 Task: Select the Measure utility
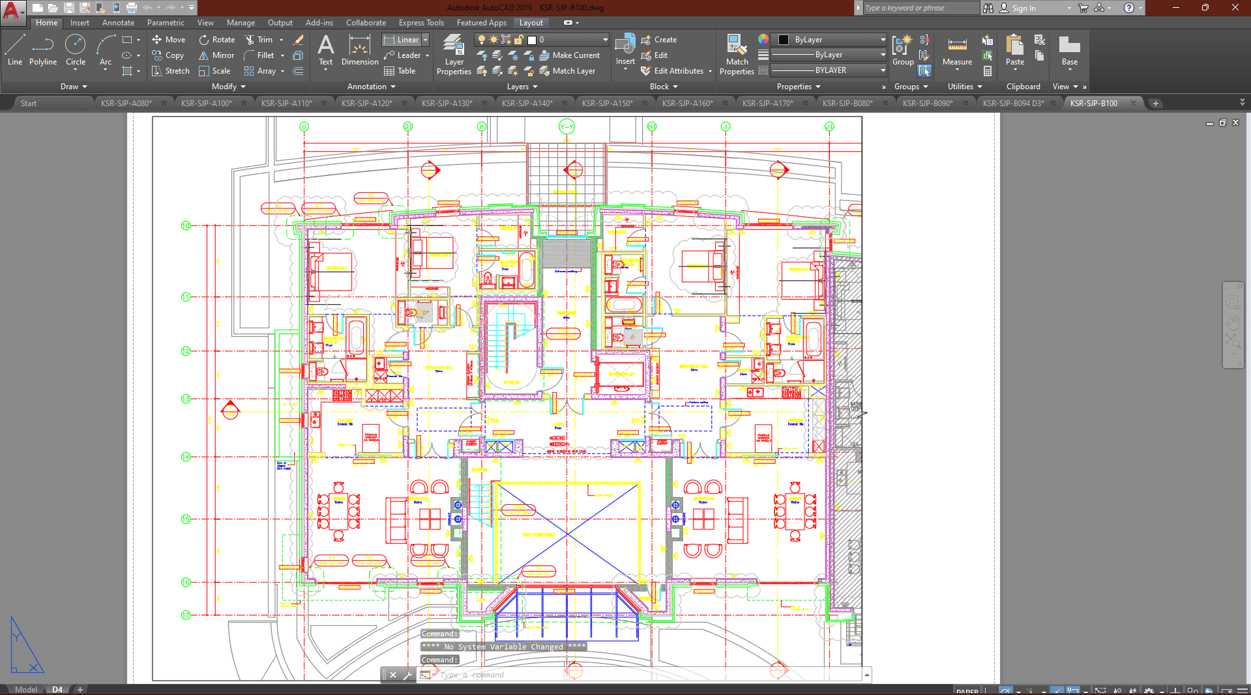click(957, 51)
